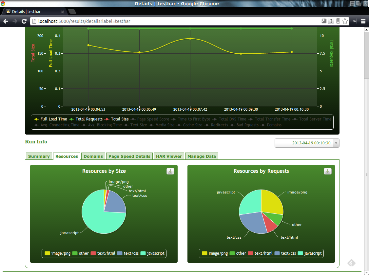Download the Resources by Requests chart
Screen dimensions: 369x275
(328, 171)
